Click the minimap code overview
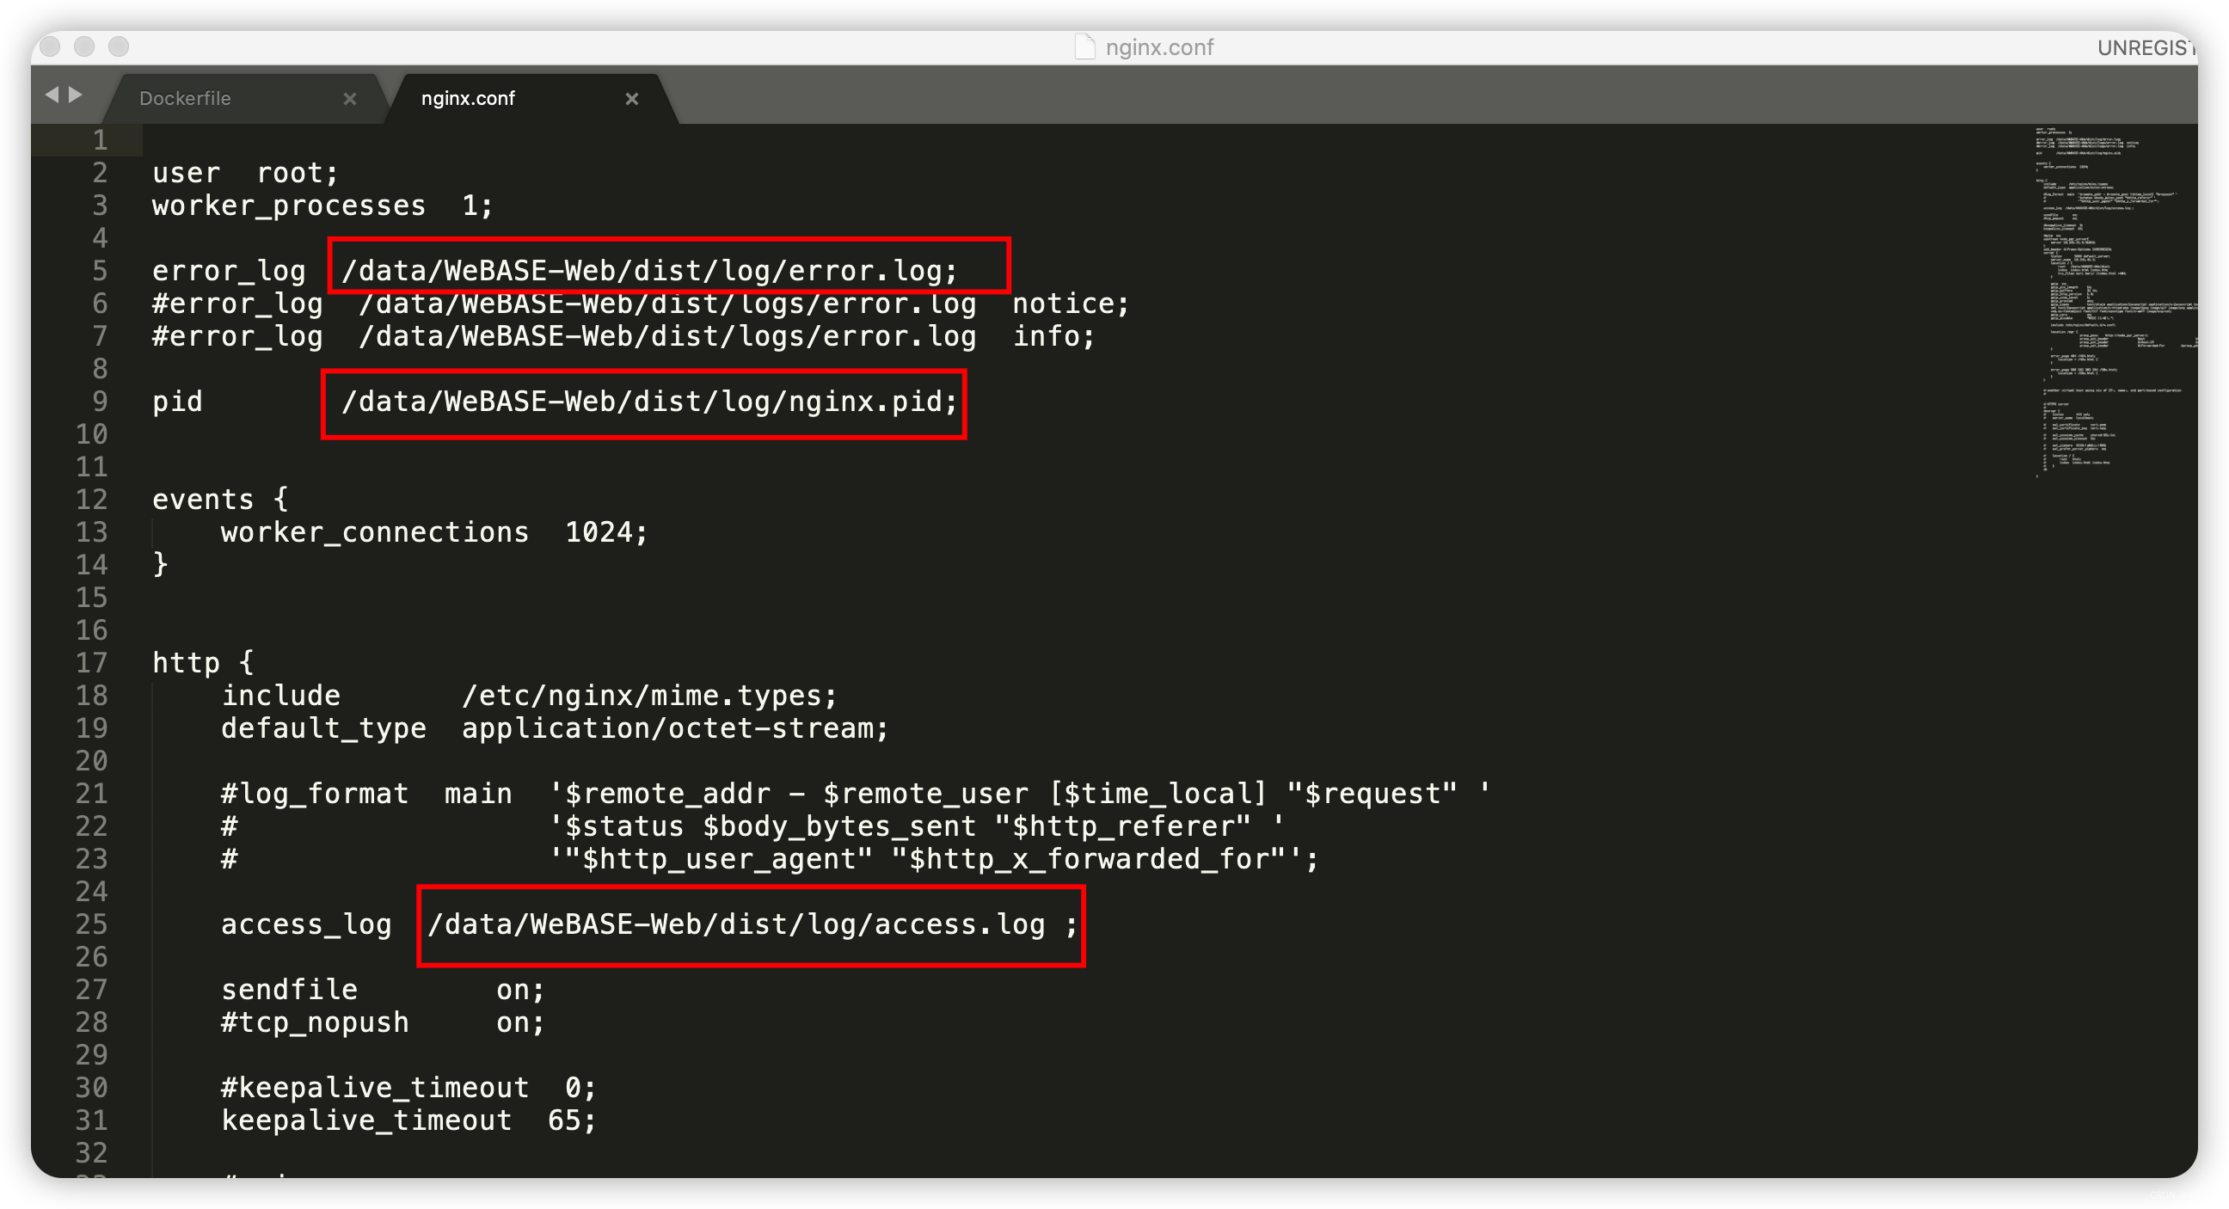The width and height of the screenshot is (2229, 1209). point(2115,301)
